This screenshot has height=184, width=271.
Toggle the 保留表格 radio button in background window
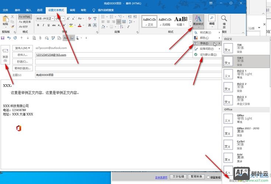coord(208,177)
